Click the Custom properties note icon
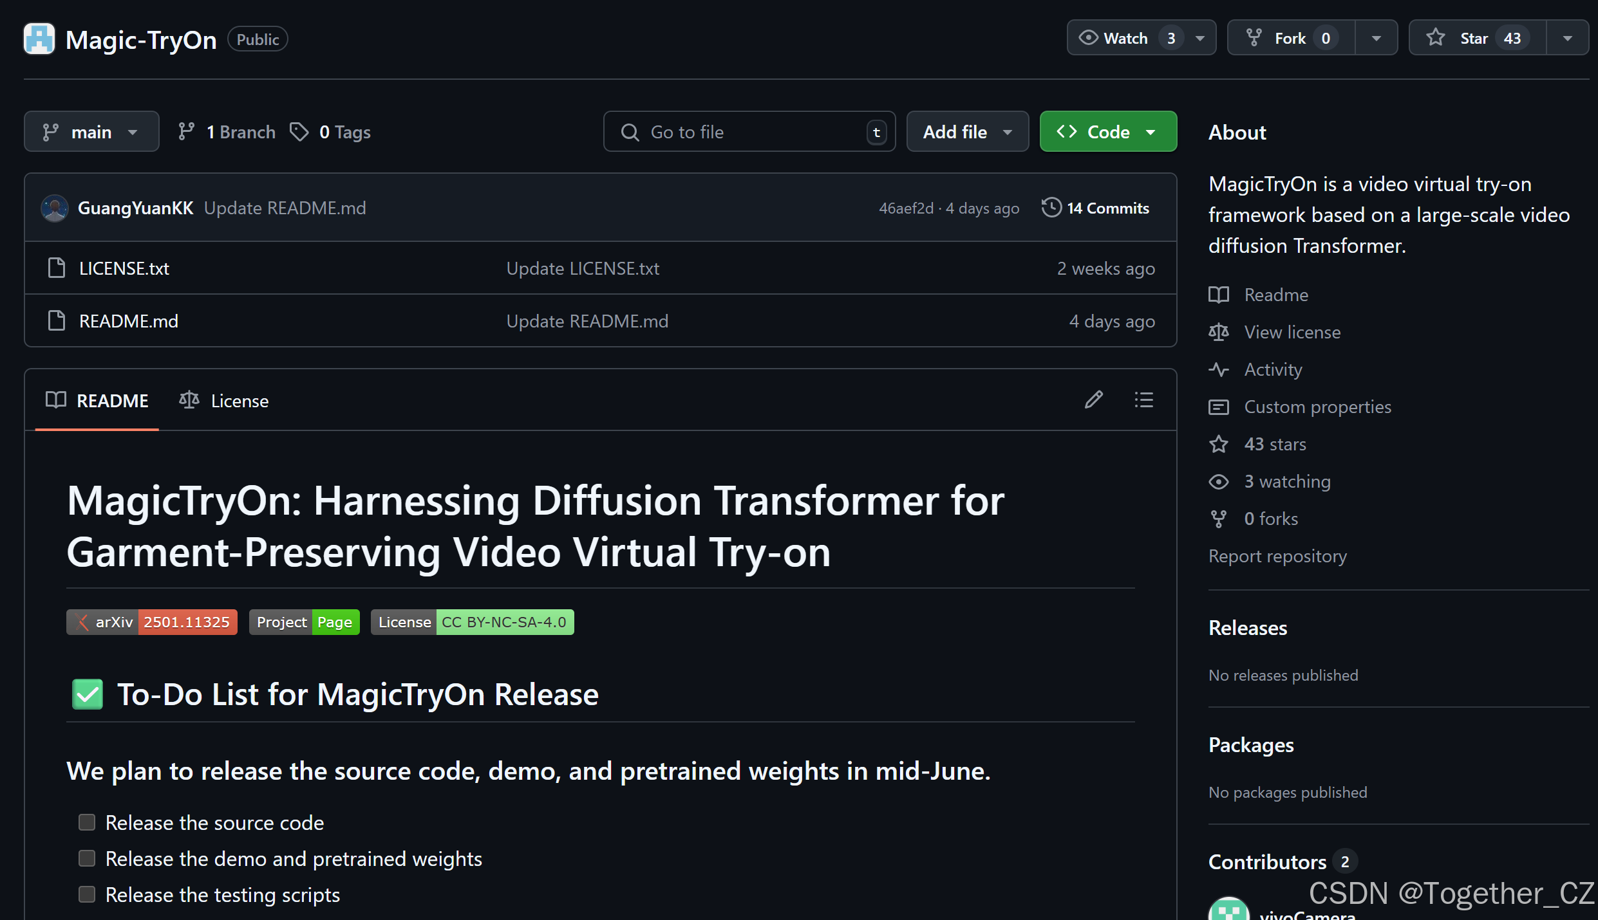The width and height of the screenshot is (1598, 920). (1219, 407)
